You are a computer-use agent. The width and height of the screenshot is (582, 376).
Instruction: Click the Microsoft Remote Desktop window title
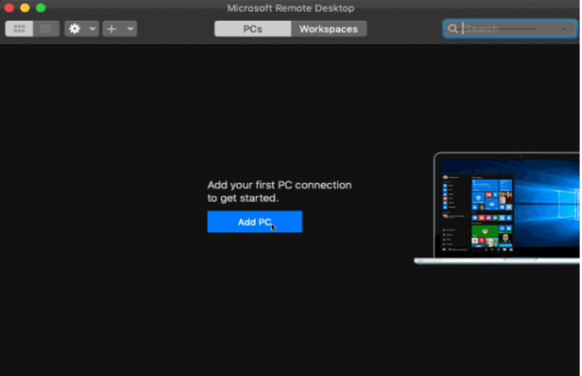tap(291, 8)
